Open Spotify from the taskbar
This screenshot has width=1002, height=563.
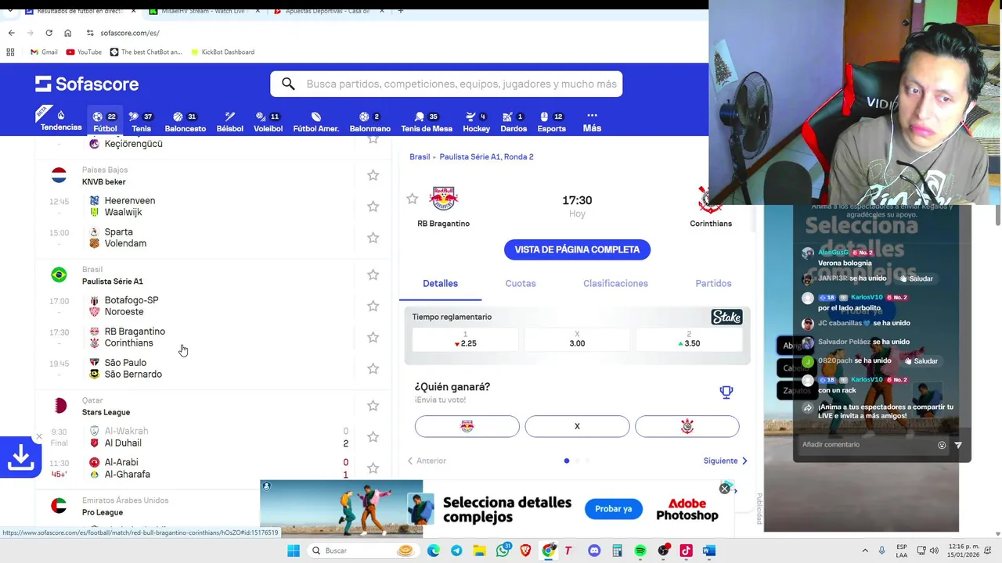click(x=640, y=550)
